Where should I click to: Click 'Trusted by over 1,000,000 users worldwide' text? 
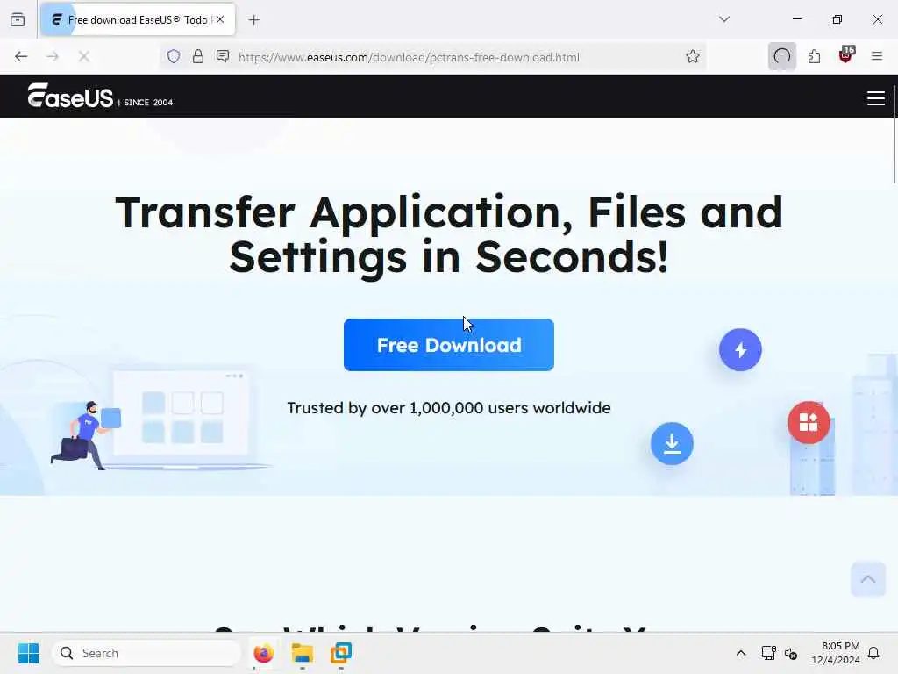point(448,407)
